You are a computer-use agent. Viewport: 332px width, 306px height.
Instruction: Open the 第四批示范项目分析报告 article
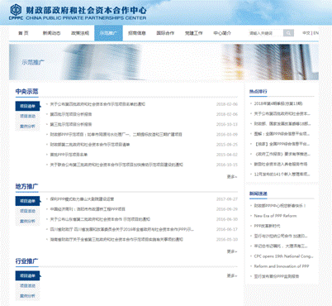71,114
